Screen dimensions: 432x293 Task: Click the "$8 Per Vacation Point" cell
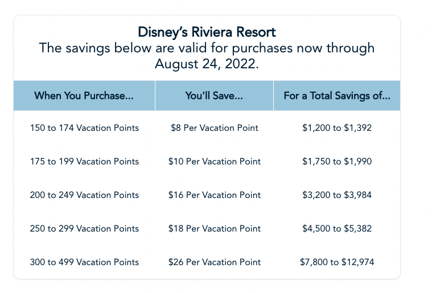tap(215, 128)
